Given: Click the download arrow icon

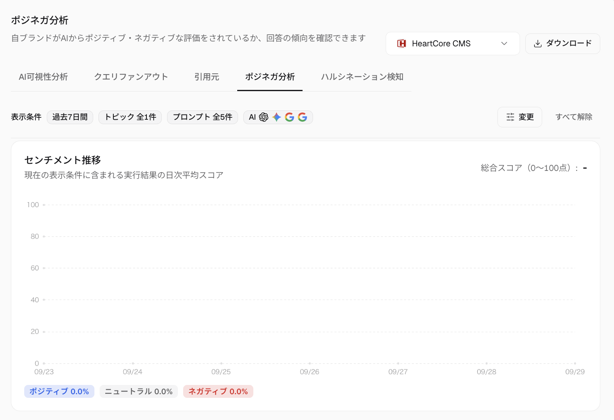Looking at the screenshot, I should [538, 44].
